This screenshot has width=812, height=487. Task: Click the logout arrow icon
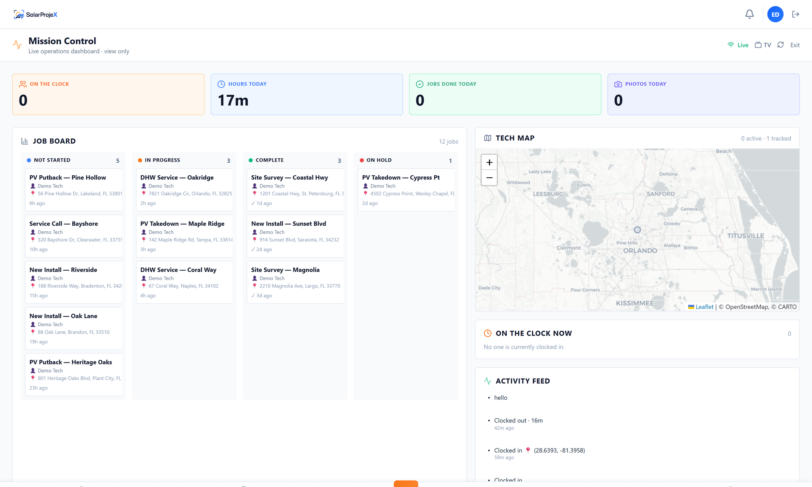point(796,14)
